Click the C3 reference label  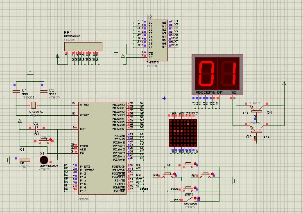[36, 123]
